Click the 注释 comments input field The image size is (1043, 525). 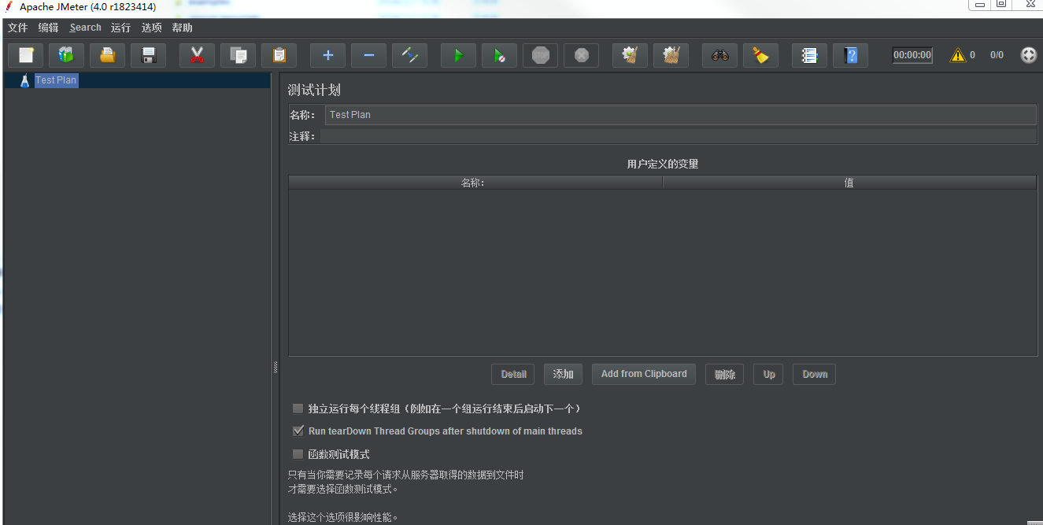pos(679,136)
